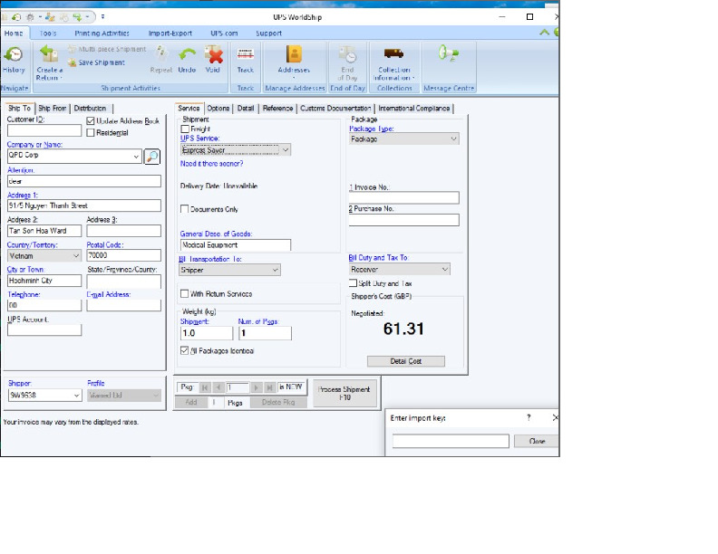The image size is (718, 554).
Task: Click the Undo arrow icon
Action: (187, 57)
